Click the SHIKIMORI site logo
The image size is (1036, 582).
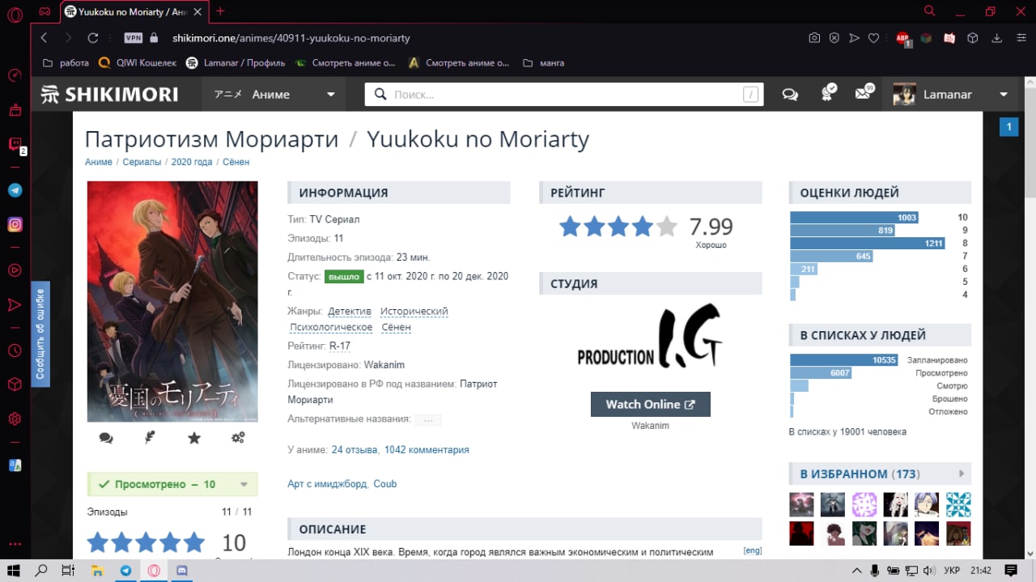(x=109, y=94)
